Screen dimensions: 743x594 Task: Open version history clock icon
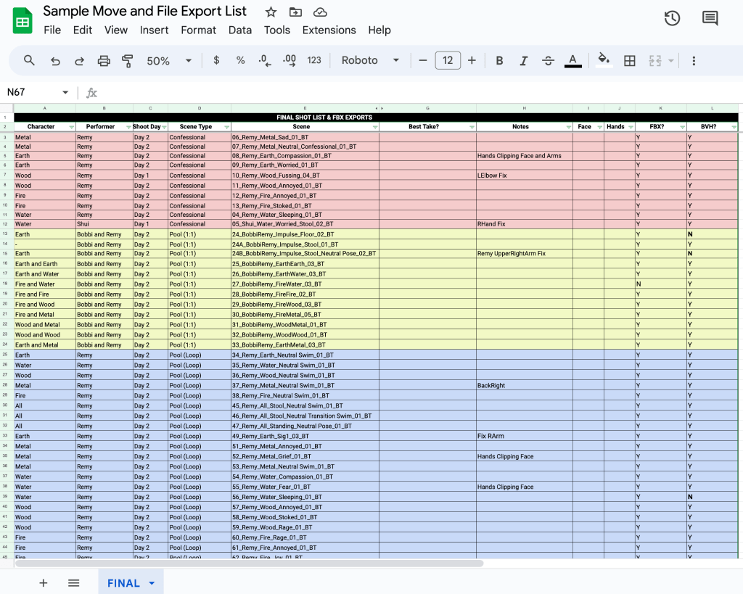672,19
